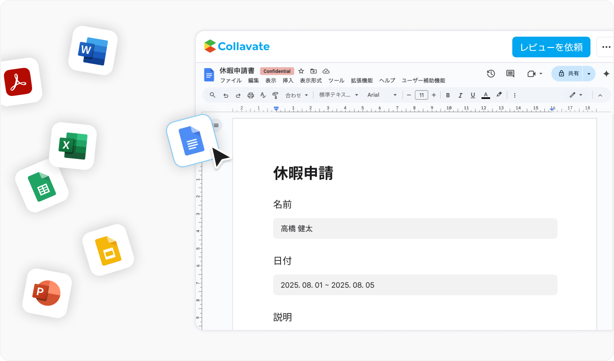Click the search magnifier in toolbar
Viewport: 614px width, 361px height.
(212, 95)
